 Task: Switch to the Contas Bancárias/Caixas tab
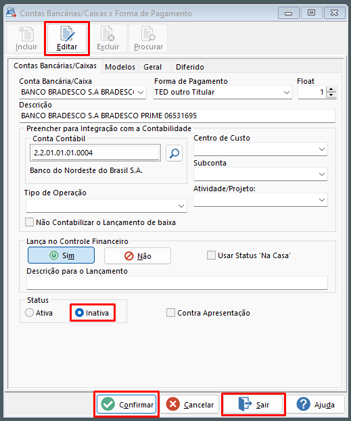tap(55, 66)
